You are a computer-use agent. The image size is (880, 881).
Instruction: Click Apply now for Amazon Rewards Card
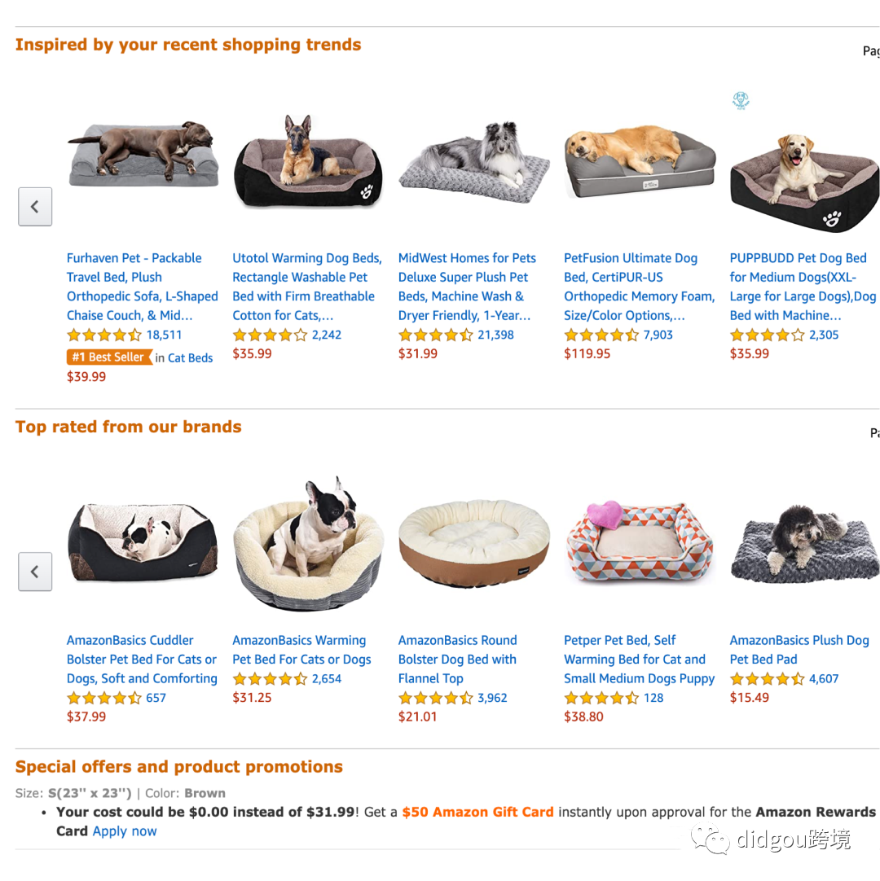pyautogui.click(x=125, y=831)
